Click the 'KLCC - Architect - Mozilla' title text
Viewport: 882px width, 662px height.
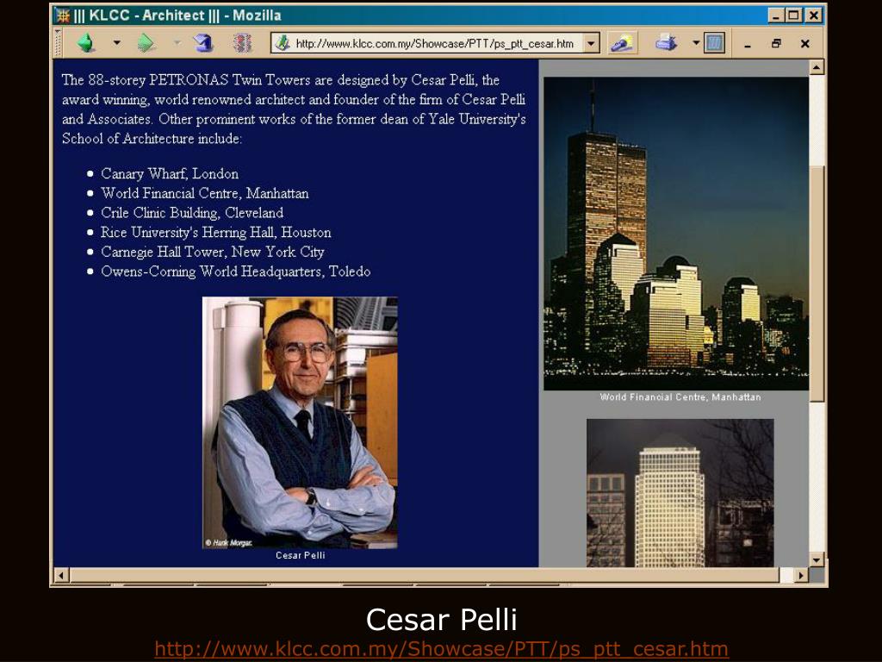pyautogui.click(x=177, y=16)
